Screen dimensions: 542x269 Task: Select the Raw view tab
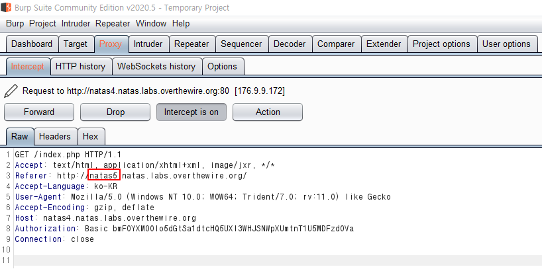coord(20,137)
